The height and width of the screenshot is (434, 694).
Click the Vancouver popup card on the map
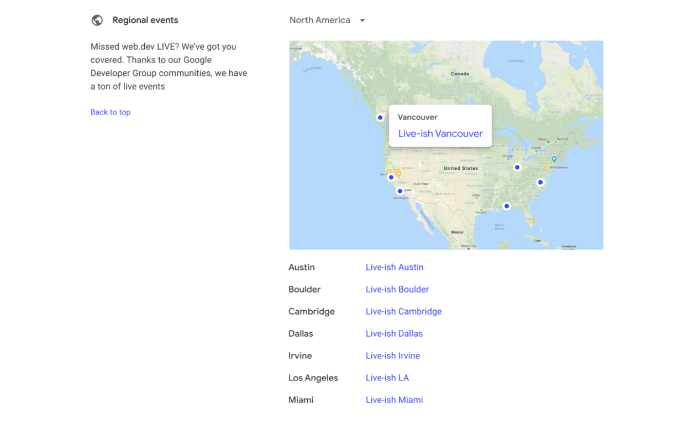click(x=440, y=126)
